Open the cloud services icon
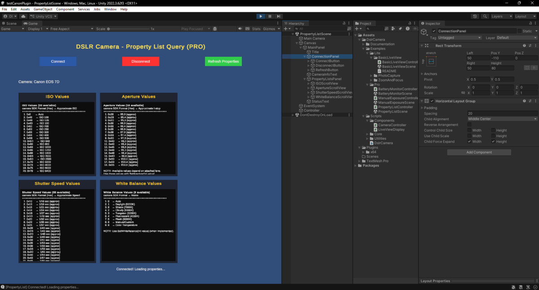The height and width of the screenshot is (290, 539). click(24, 16)
